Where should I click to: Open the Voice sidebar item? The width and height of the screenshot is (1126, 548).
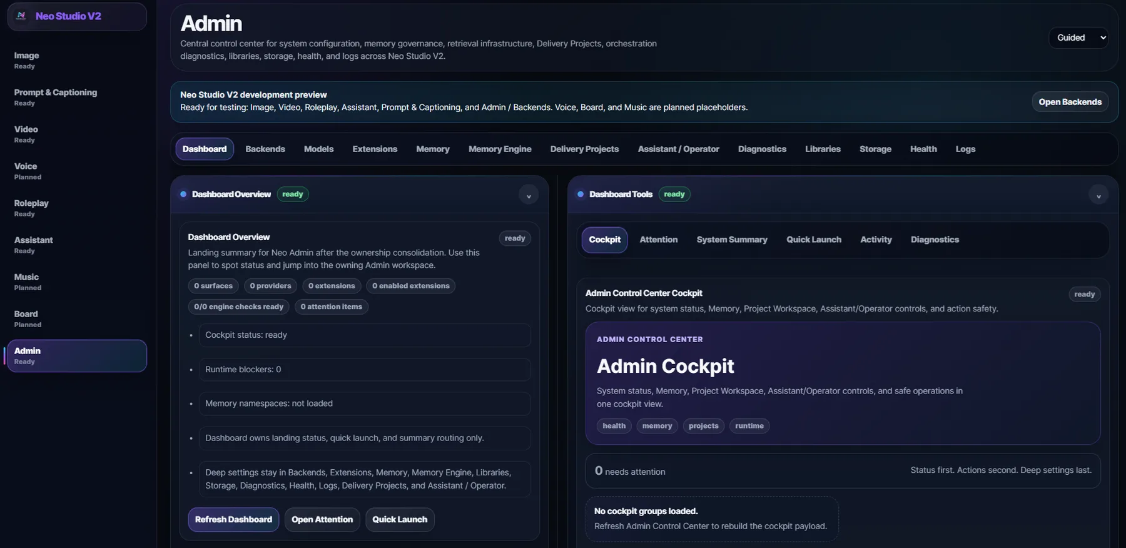(77, 171)
